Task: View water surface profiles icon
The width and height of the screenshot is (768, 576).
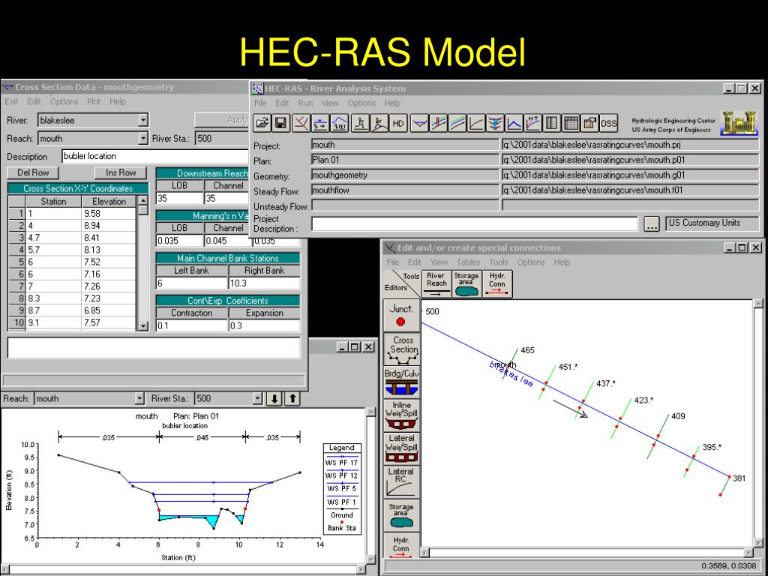Action: tap(438, 124)
